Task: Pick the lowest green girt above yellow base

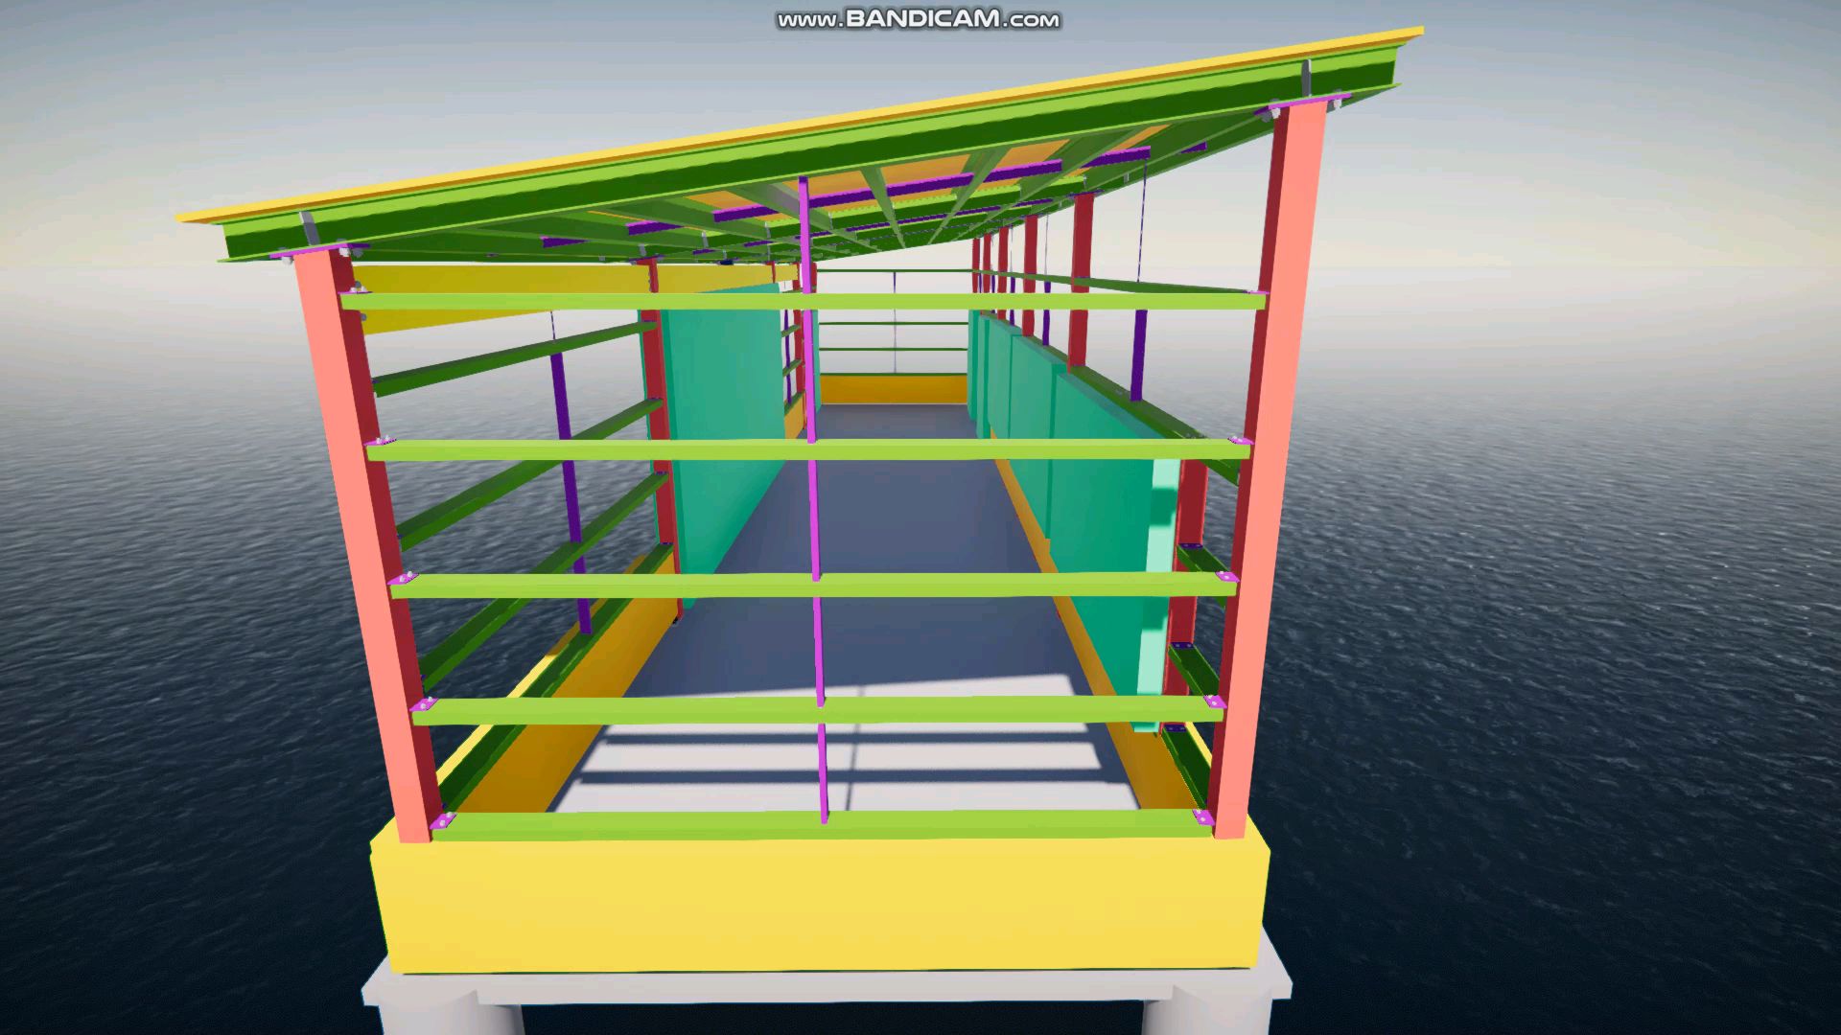Action: (821, 825)
